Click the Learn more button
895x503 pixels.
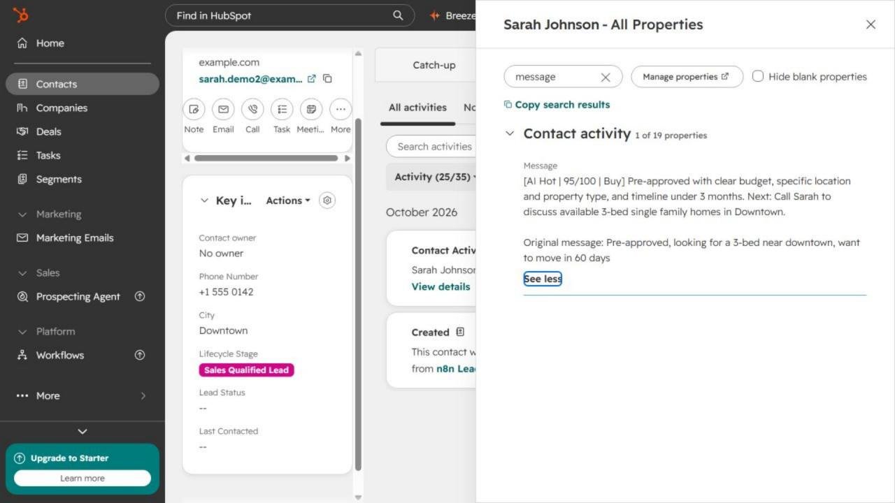(x=83, y=479)
